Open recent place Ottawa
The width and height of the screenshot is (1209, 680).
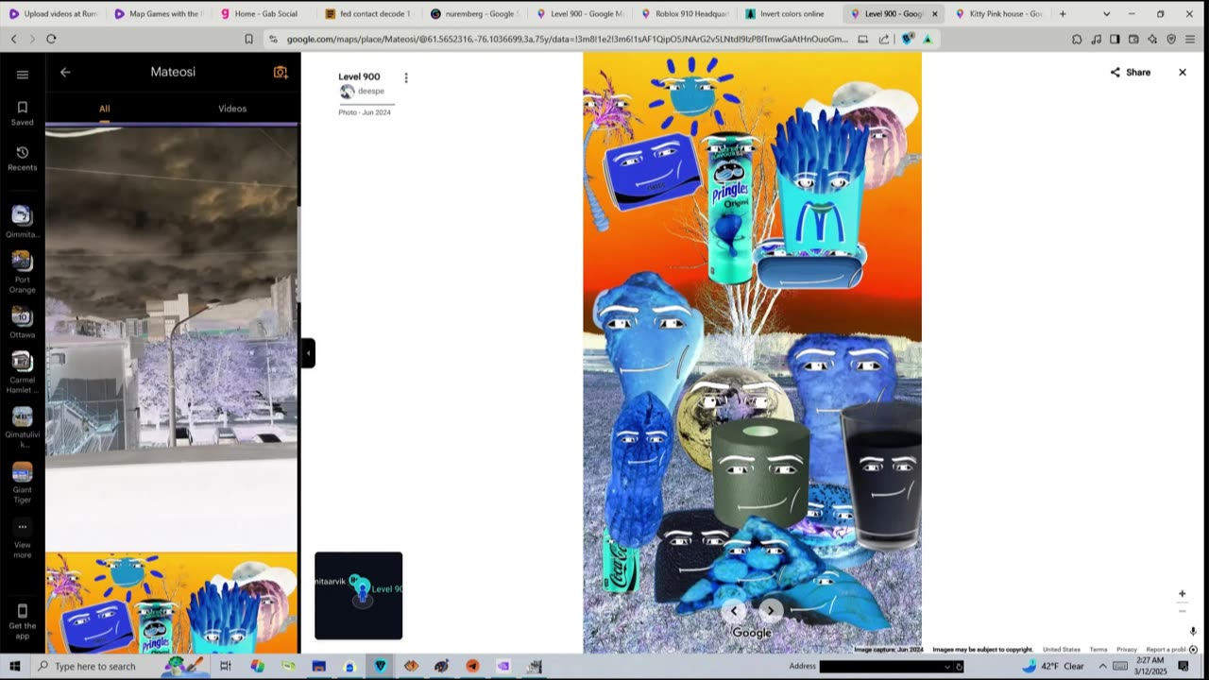click(22, 316)
